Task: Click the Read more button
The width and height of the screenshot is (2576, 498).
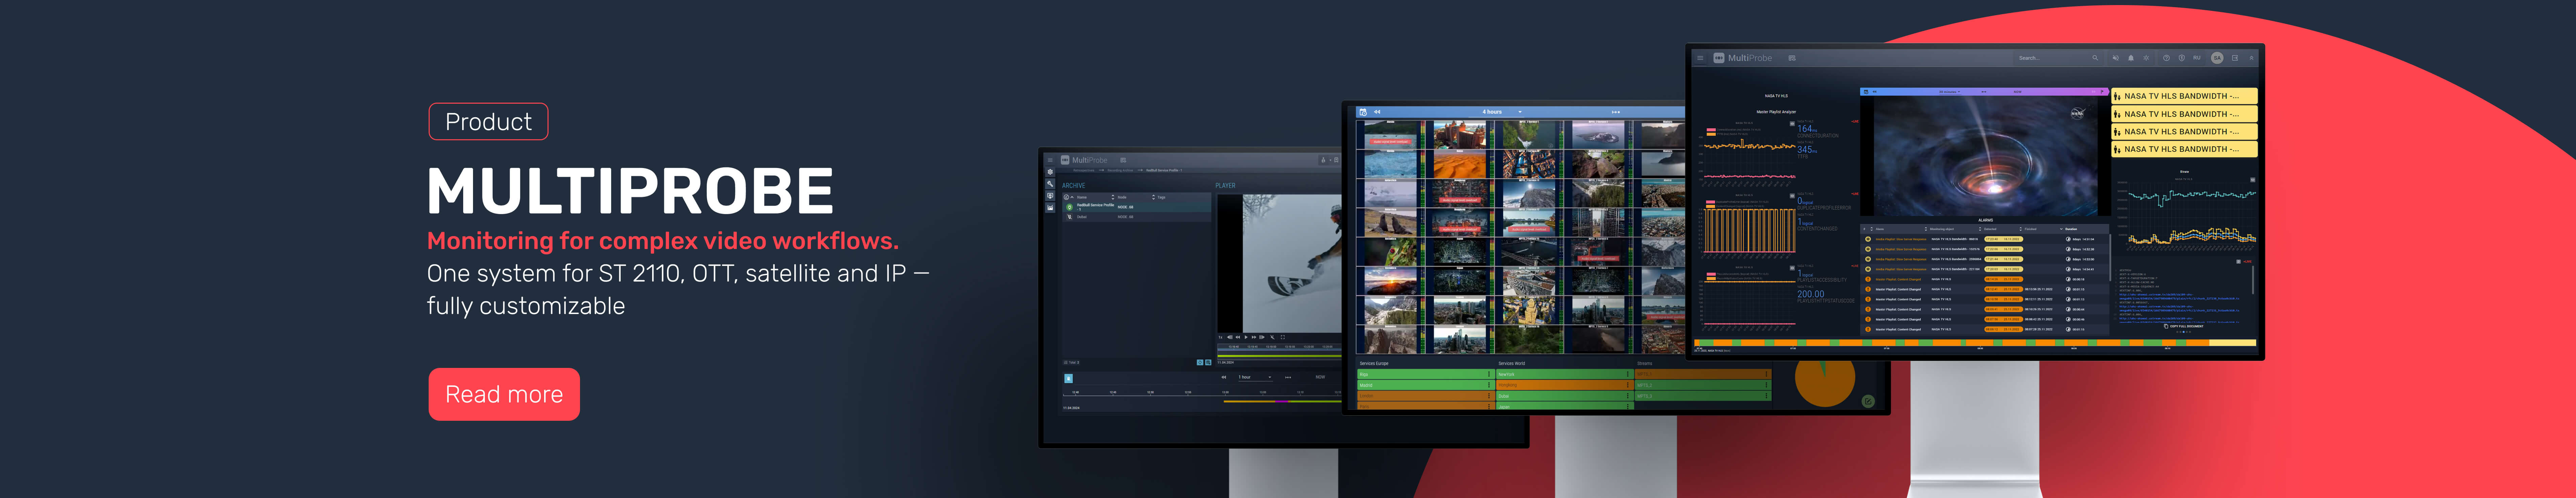Action: pyautogui.click(x=504, y=394)
